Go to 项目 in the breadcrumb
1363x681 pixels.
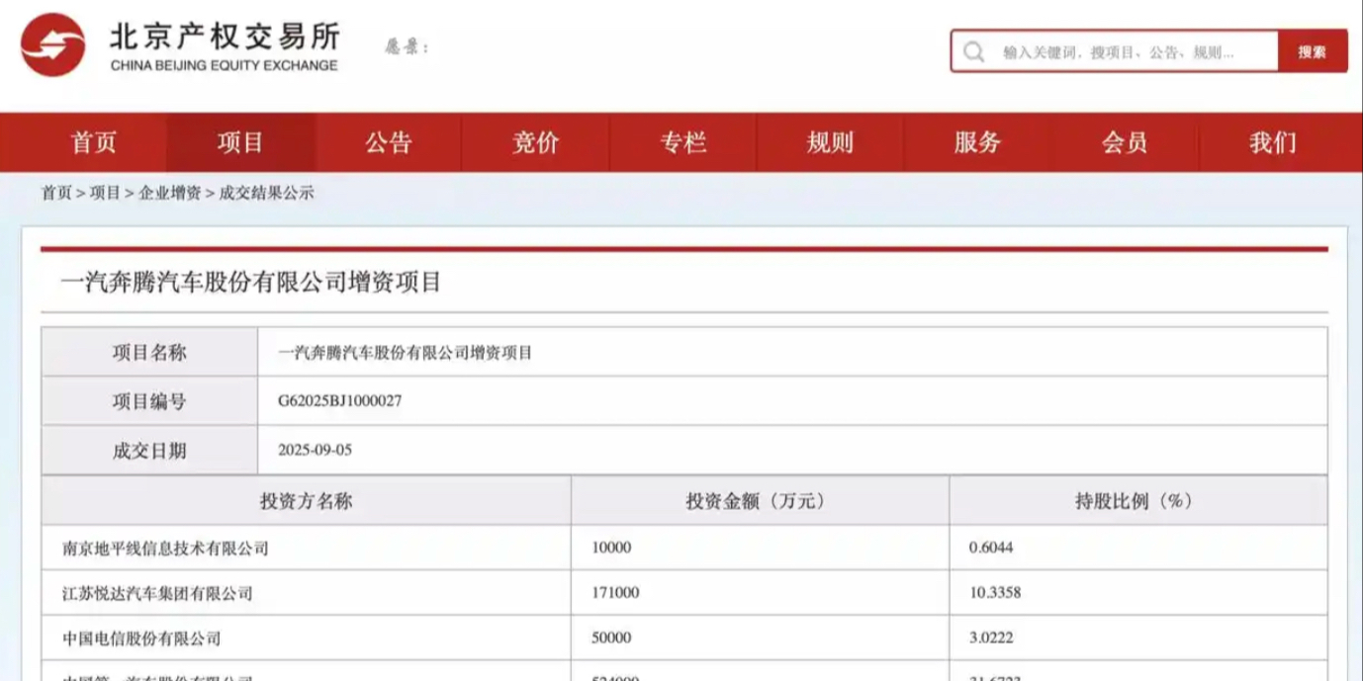[105, 193]
